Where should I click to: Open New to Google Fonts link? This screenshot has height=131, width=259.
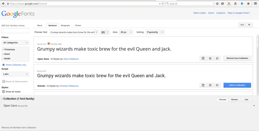(239, 13)
